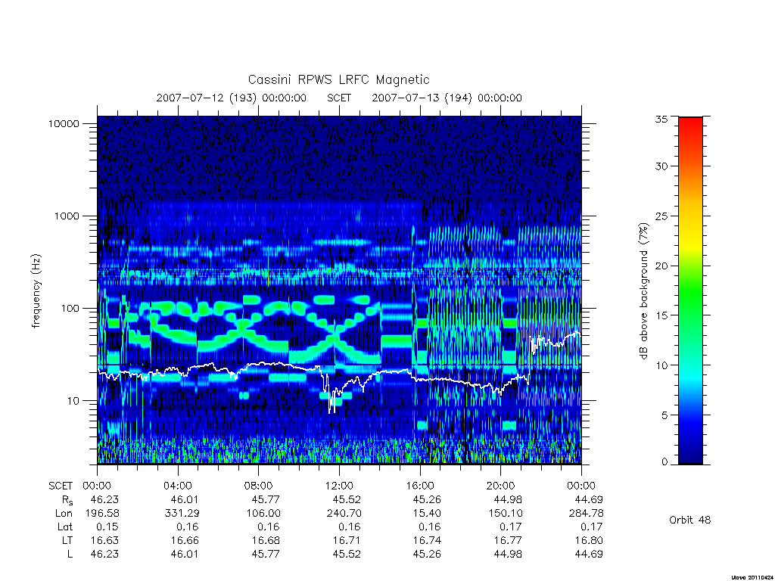The width and height of the screenshot is (775, 581).
Task: Select LT value 16.66
Action: [x=185, y=540]
